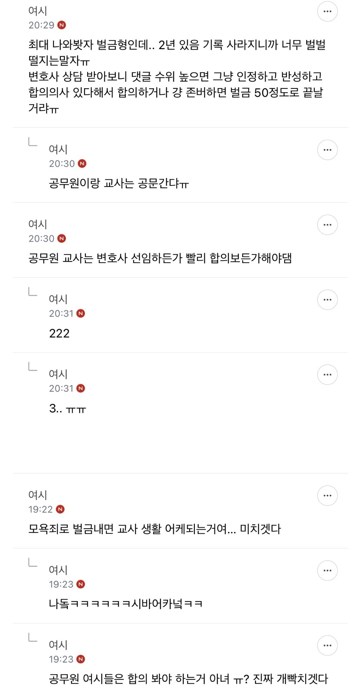Viewport: 361px width, 693px height.
Task: Open more options on the 222 reply
Action: 327,300
